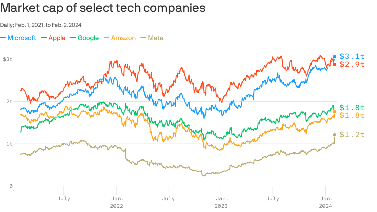Image resolution: width=377 pixels, height=212 pixels.
Task: Click the chart title text
Action: (x=103, y=8)
